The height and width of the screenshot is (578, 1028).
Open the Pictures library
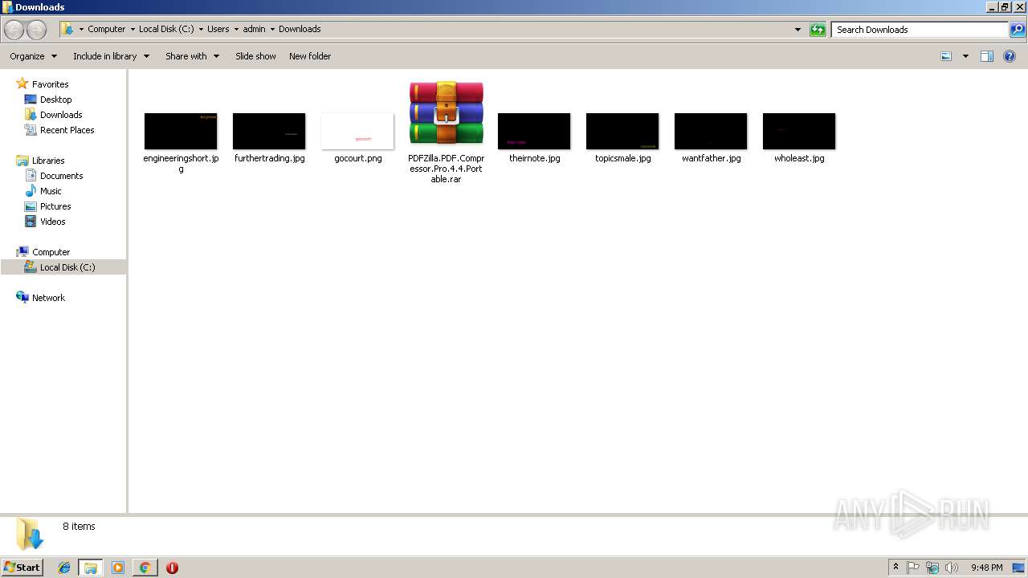click(x=55, y=206)
